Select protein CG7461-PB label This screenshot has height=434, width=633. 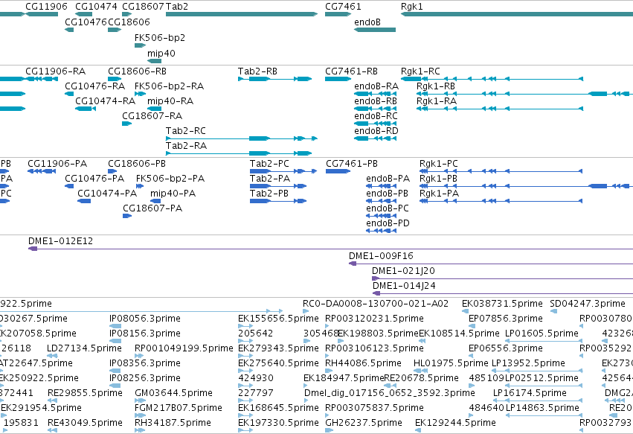(352, 164)
